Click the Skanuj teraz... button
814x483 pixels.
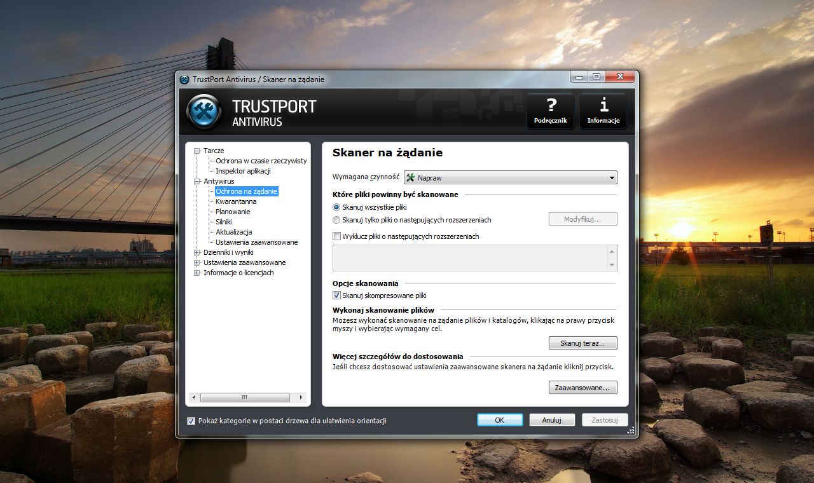583,343
